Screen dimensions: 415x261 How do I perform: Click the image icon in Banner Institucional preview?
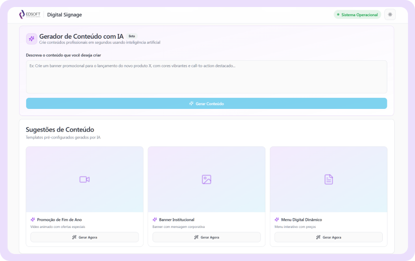(x=206, y=179)
